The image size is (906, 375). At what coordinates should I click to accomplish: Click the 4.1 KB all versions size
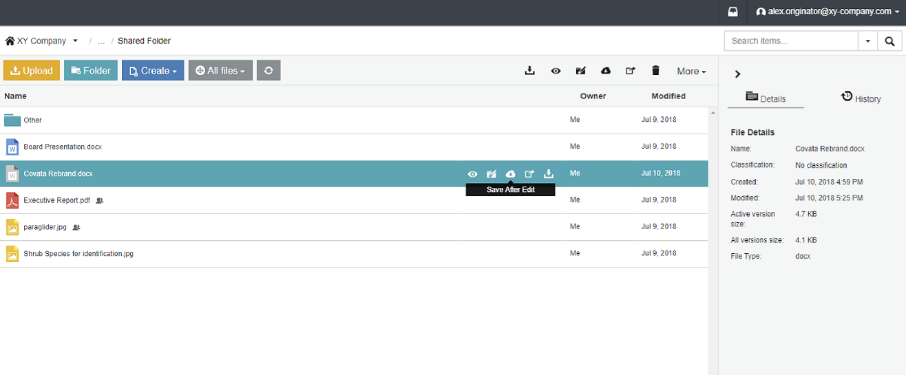(x=806, y=240)
